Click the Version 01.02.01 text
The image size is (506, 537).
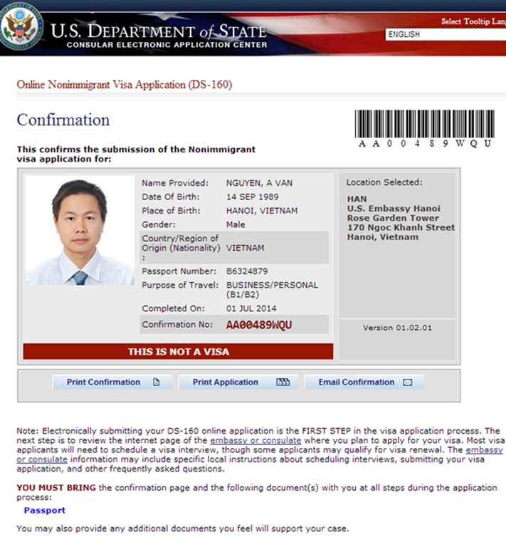(x=397, y=328)
